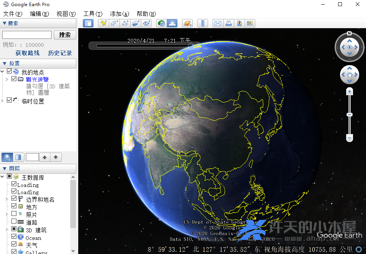Toggle the 临时位置 checkbox
This screenshot has height=254, width=366.
coord(9,100)
